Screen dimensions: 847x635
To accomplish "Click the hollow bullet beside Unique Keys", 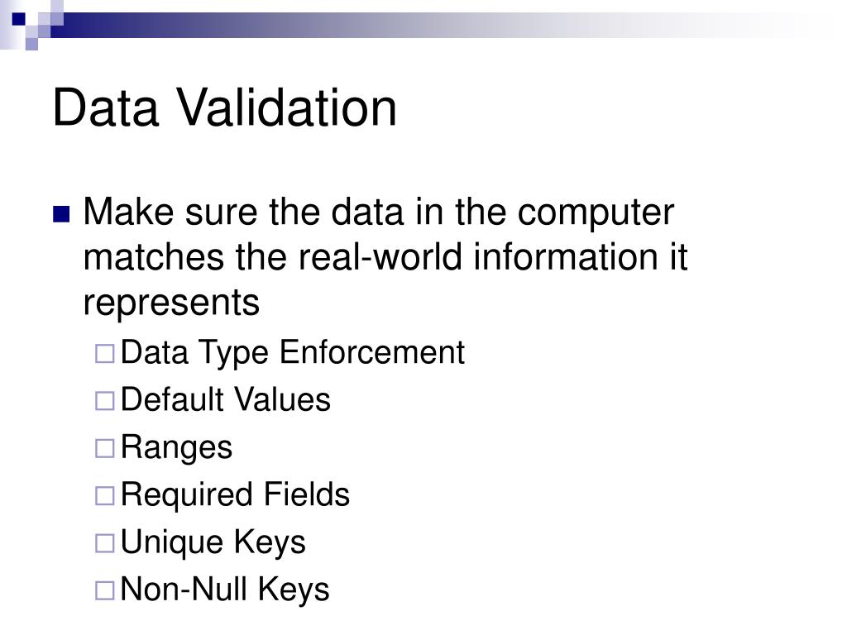I will tap(105, 543).
